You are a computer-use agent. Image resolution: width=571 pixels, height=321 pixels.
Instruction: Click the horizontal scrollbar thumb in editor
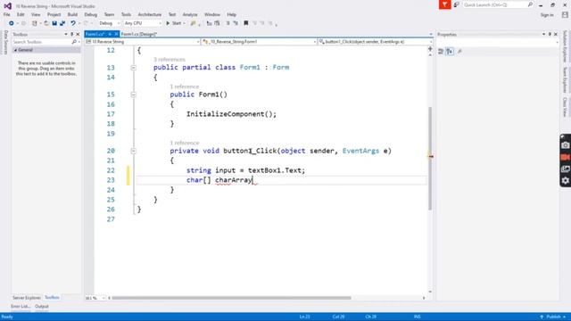(x=232, y=298)
